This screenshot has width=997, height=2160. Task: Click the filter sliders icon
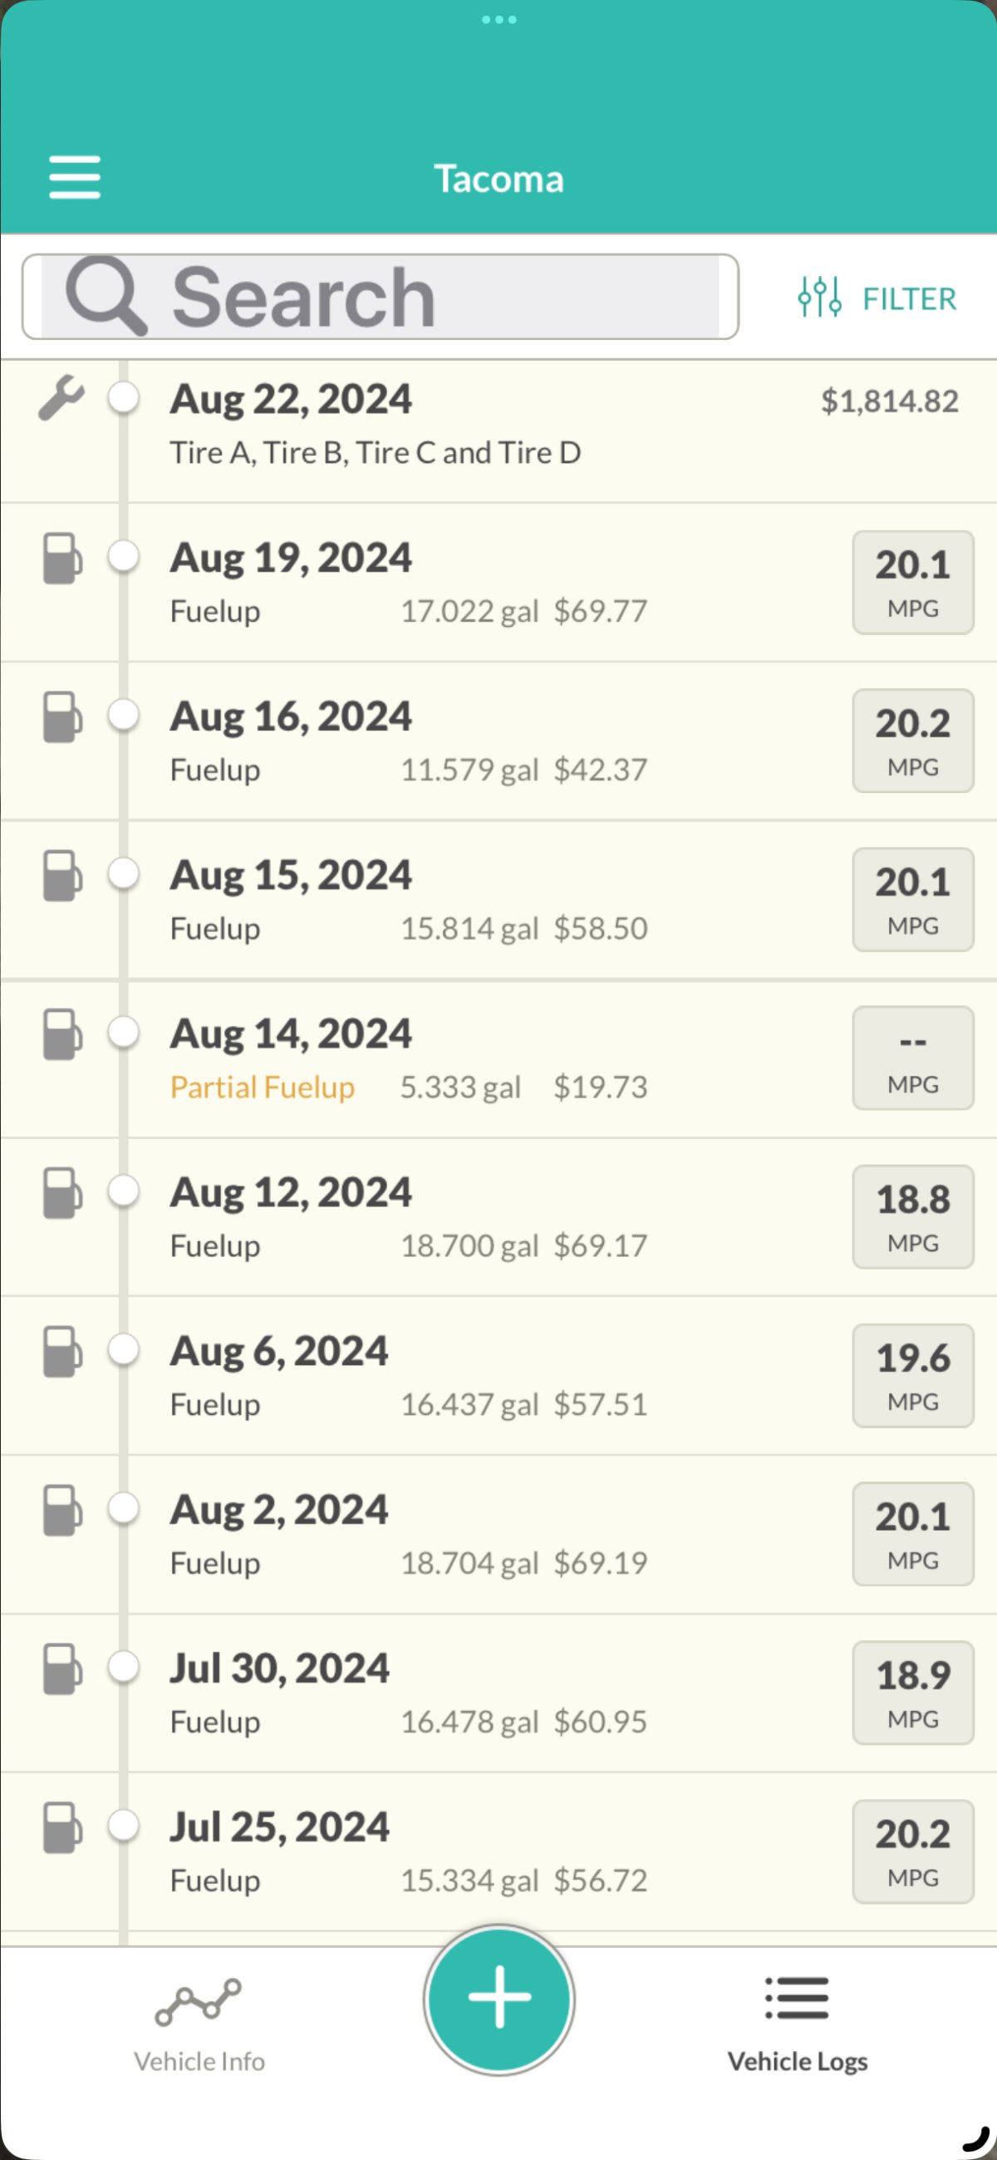pyautogui.click(x=819, y=297)
